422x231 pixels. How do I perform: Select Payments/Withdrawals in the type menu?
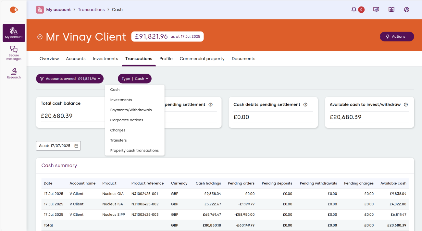pos(131,110)
